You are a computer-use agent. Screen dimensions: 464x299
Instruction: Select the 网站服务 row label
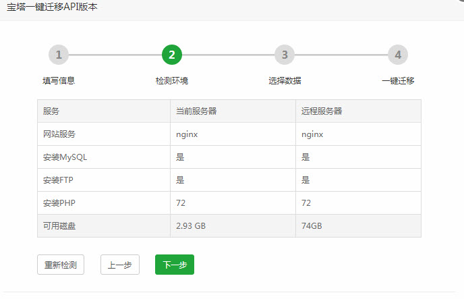(x=59, y=134)
